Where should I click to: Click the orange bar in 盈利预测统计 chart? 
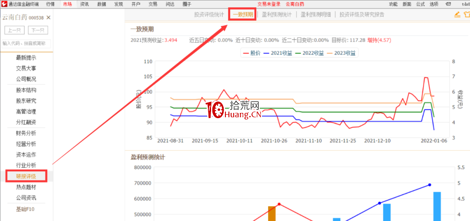(x=272, y=214)
